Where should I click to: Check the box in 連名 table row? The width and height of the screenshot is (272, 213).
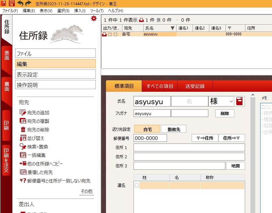coord(137,185)
